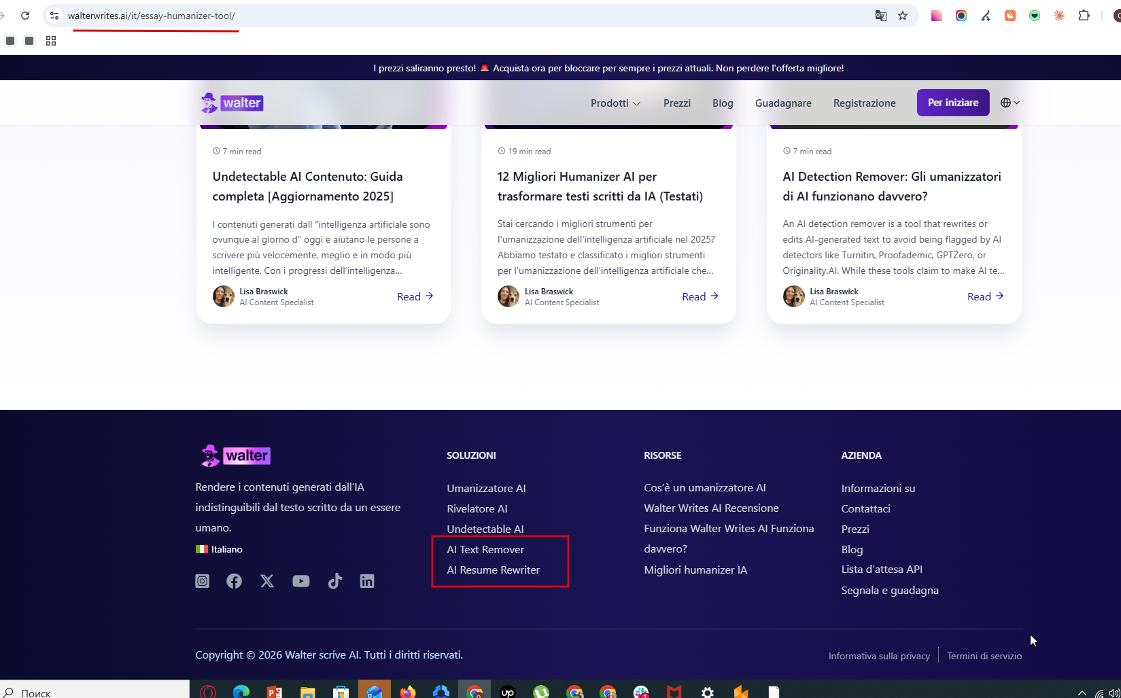This screenshot has width=1121, height=698.
Task: Open Segnala e guadagna footer link
Action: pyautogui.click(x=890, y=590)
